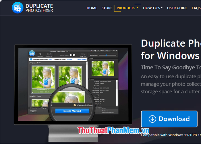Click the 'storage space for a clutter' line
This screenshot has width=201, height=144.
point(171,92)
